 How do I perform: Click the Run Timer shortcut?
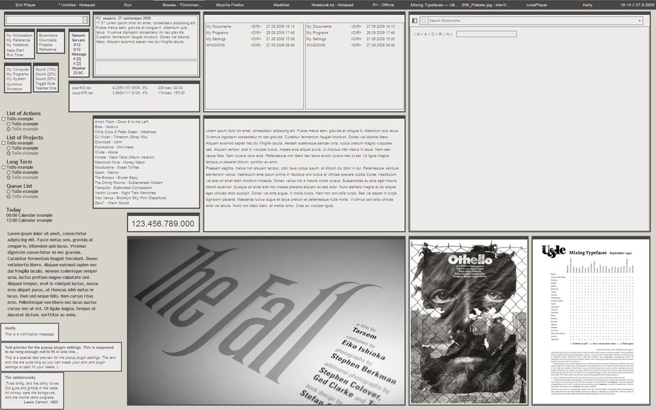tap(15, 55)
